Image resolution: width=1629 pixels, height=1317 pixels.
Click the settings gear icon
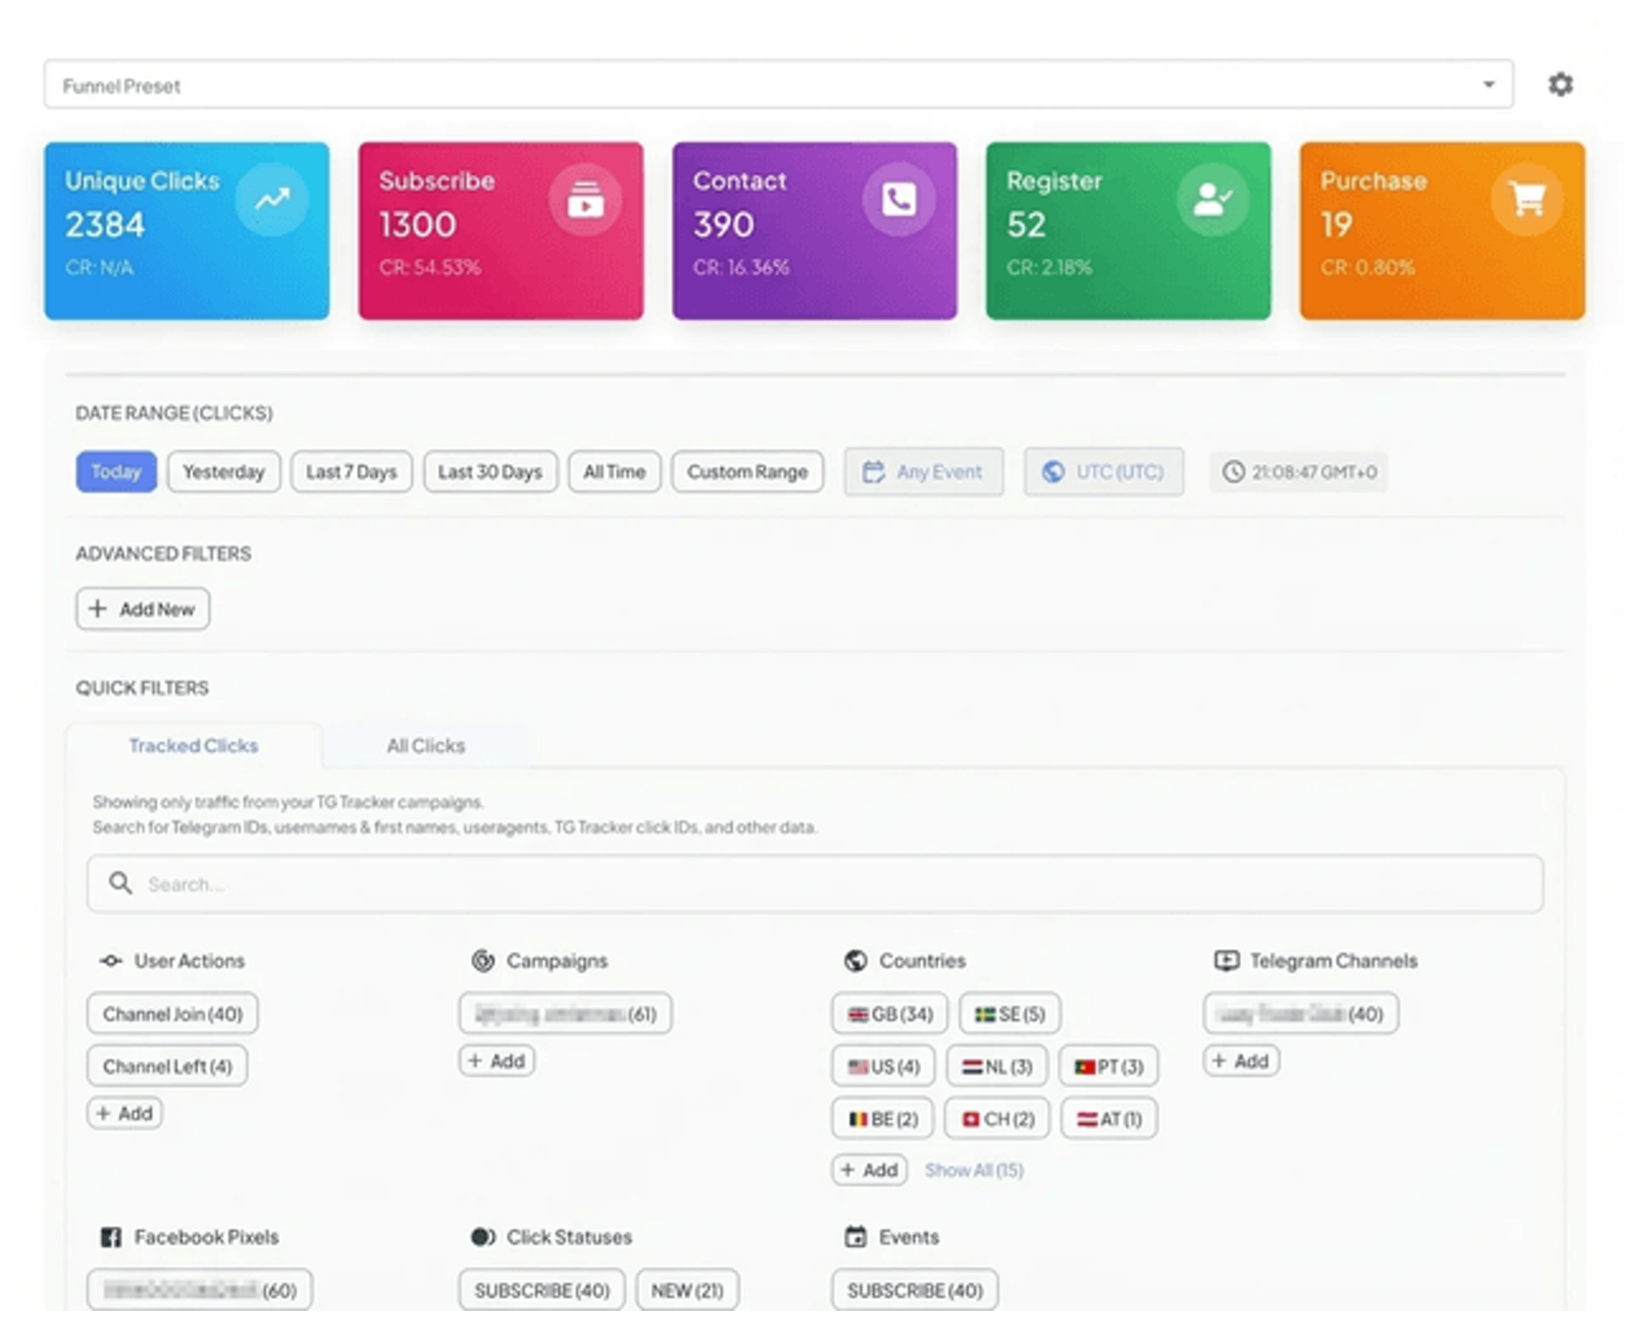pyautogui.click(x=1560, y=85)
